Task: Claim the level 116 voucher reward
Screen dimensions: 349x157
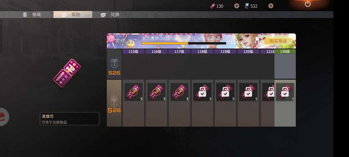Action: [156, 92]
